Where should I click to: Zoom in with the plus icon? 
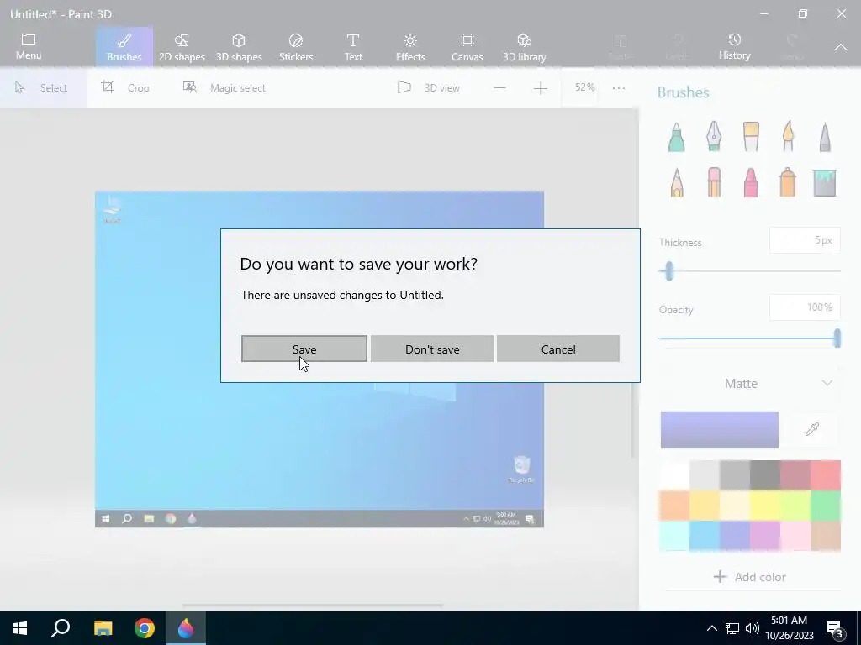coord(541,87)
